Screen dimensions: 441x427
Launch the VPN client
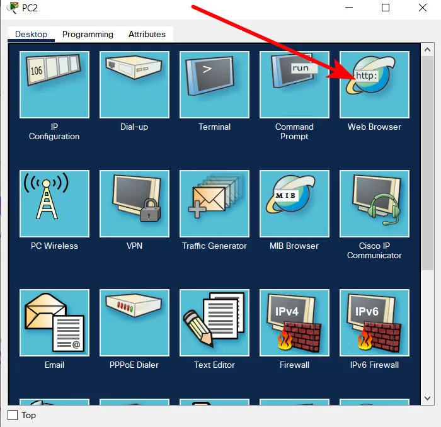(134, 203)
